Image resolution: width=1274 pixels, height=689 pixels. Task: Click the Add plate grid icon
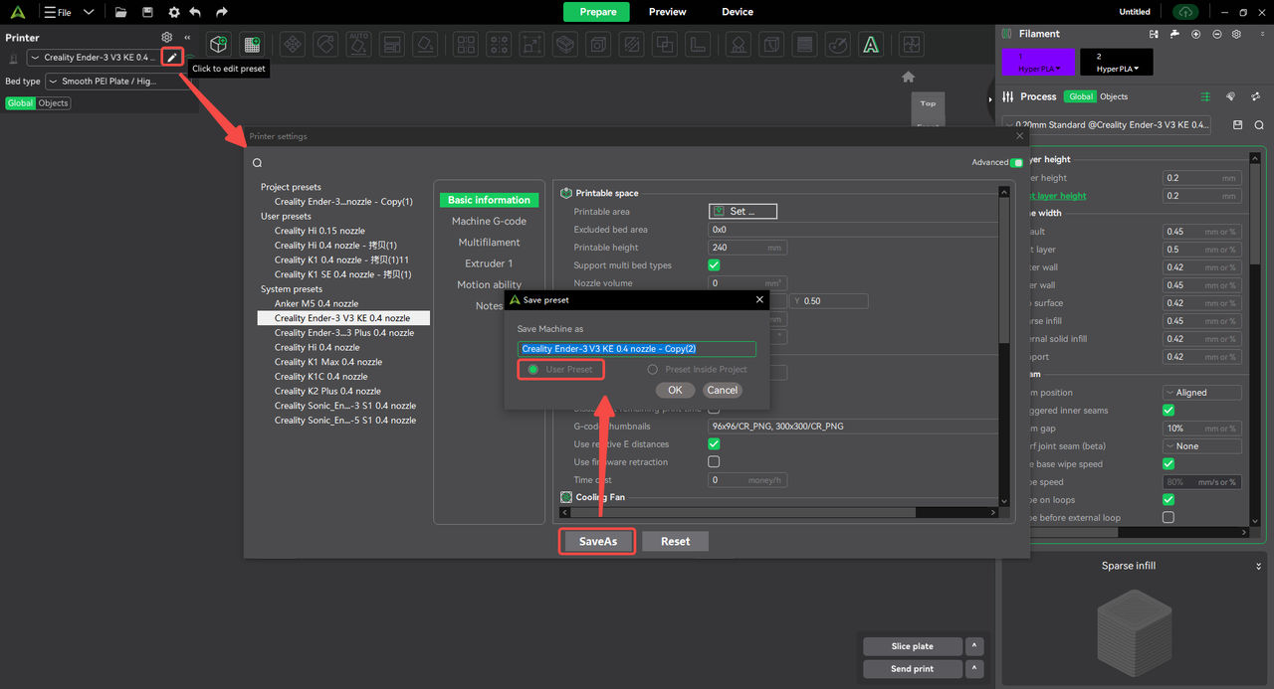251,45
